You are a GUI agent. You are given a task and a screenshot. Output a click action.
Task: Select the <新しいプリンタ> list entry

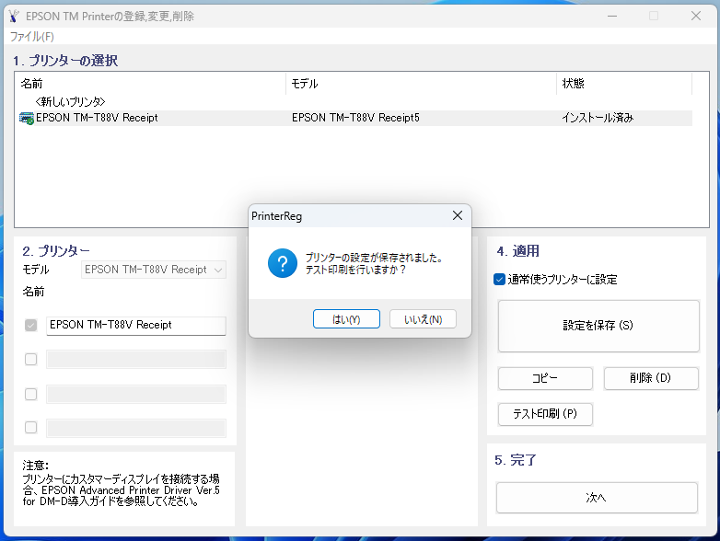[70, 101]
